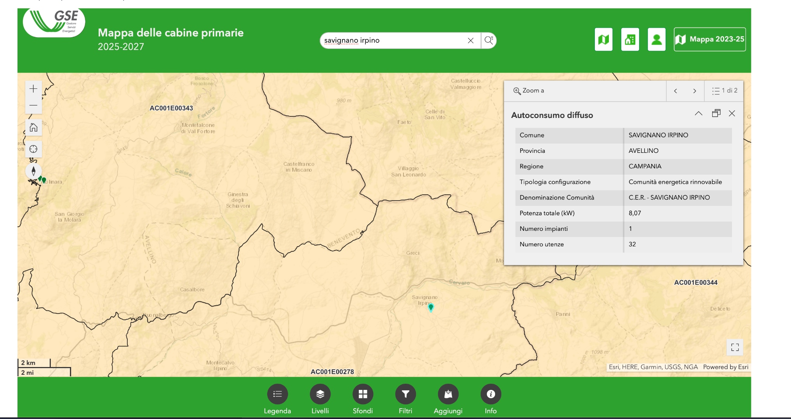Screen dimensions: 791x419
Task: Find my location on the map
Action: (x=33, y=149)
